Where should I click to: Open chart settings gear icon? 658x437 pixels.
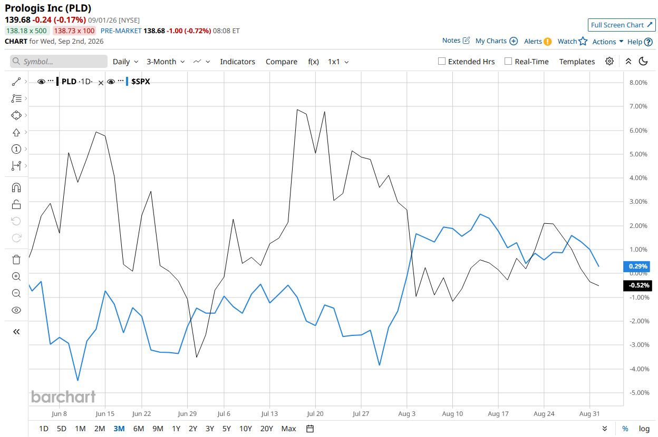(x=609, y=61)
